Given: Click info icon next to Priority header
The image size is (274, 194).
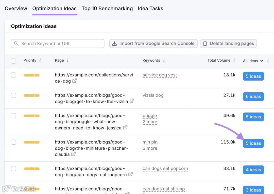Looking at the screenshot, I should (40, 61).
